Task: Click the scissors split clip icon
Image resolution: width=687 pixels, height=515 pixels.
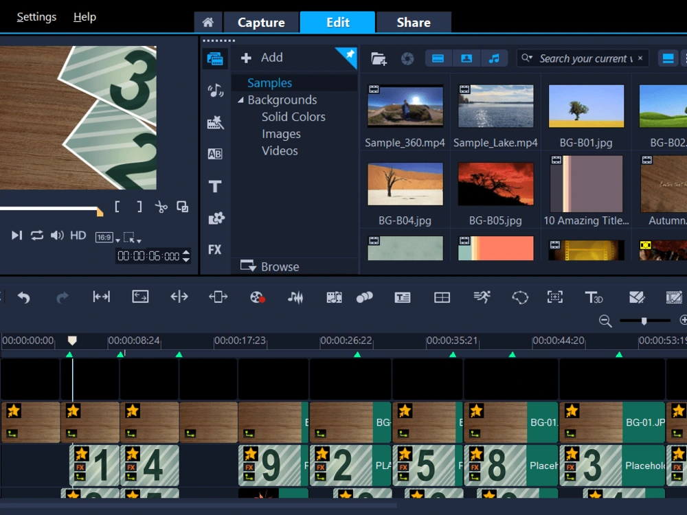Action: [x=161, y=206]
